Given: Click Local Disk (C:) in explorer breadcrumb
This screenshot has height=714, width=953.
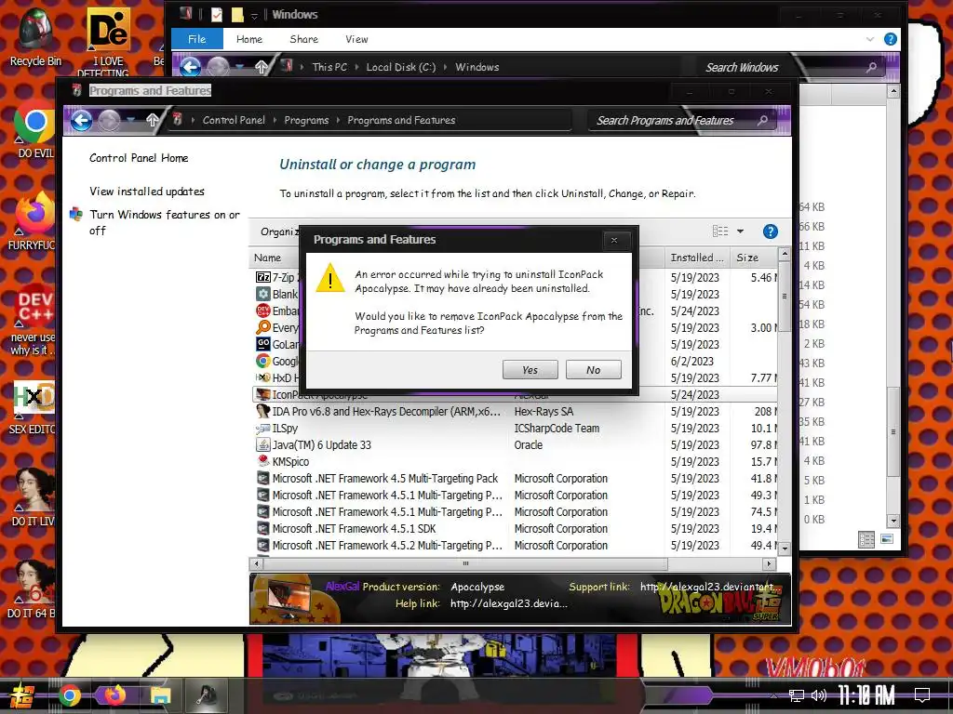Looking at the screenshot, I should click(x=400, y=67).
